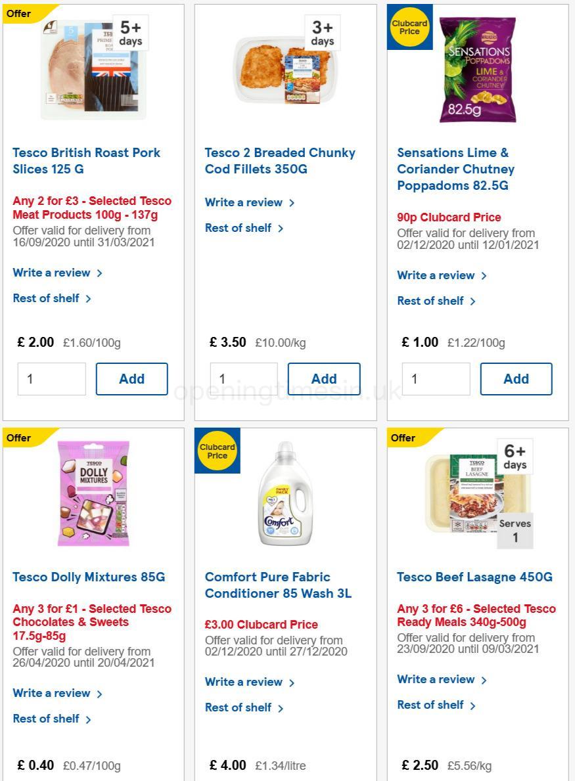Click the 5+ days freshness badge on Roast Pork
The height and width of the screenshot is (781, 575).
click(x=130, y=32)
